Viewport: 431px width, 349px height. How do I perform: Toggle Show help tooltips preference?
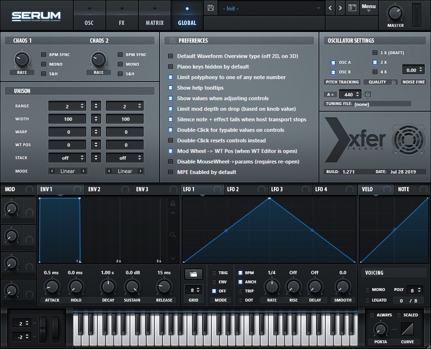(x=170, y=88)
